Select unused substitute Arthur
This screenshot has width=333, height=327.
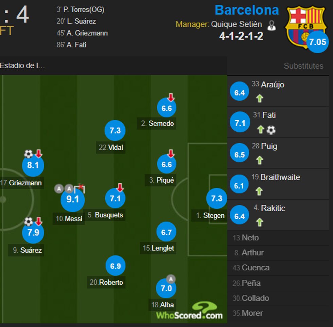click(x=252, y=253)
